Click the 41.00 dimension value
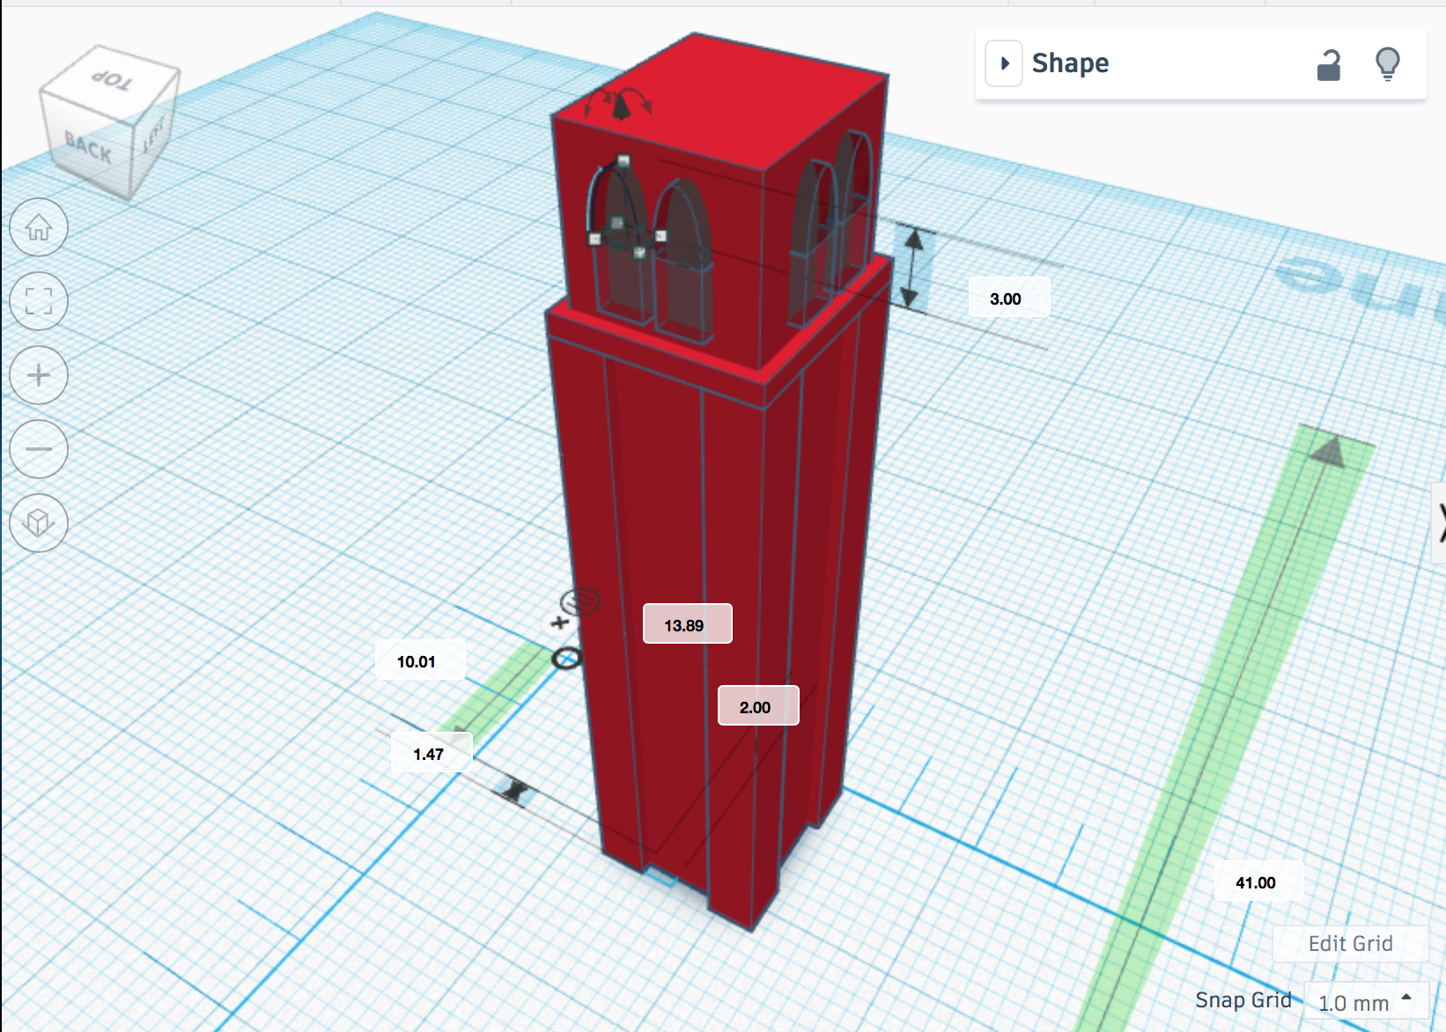Viewport: 1446px width, 1032px height. tap(1258, 881)
